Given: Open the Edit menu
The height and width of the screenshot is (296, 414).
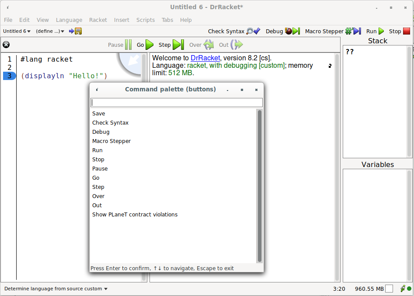Looking at the screenshot, I should pyautogui.click(x=24, y=20).
